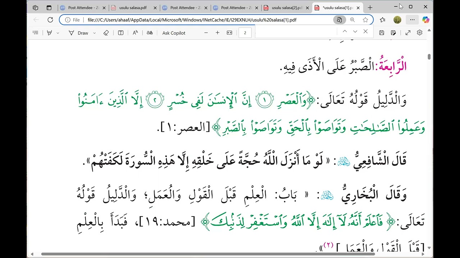The width and height of the screenshot is (460, 258).
Task: Open the favorites list icon
Action: [383, 20]
